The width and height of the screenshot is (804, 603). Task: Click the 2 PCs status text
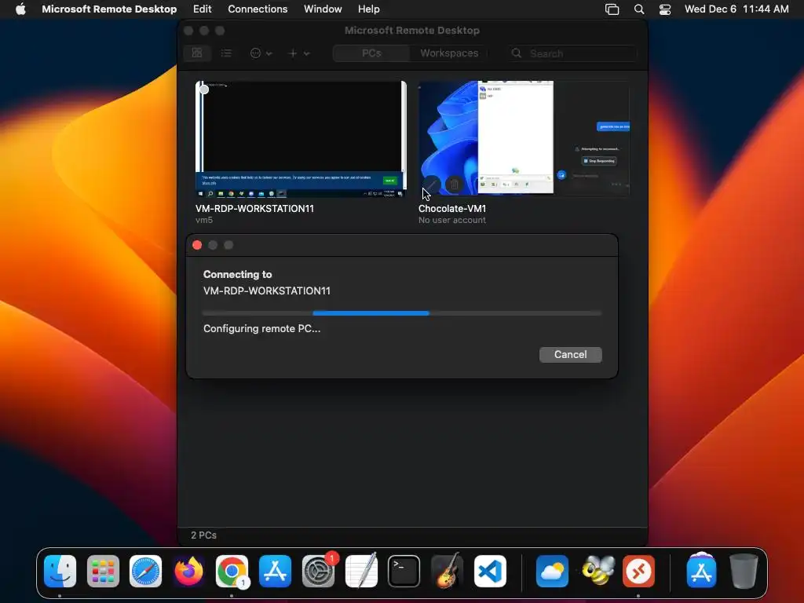[203, 535]
